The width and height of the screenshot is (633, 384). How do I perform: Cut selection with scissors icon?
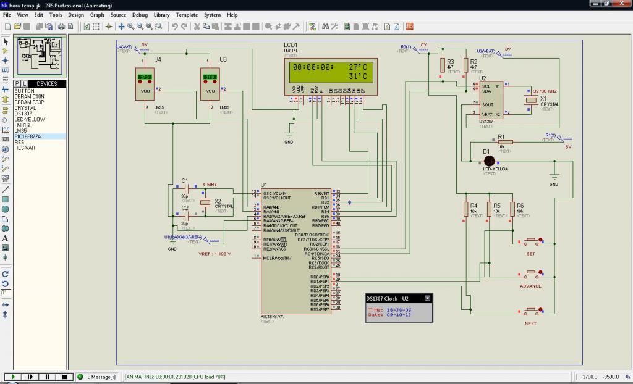[197, 27]
